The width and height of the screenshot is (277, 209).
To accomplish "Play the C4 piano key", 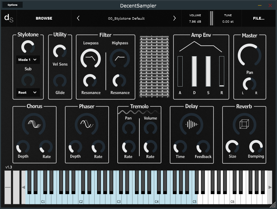I will click(x=157, y=200).
